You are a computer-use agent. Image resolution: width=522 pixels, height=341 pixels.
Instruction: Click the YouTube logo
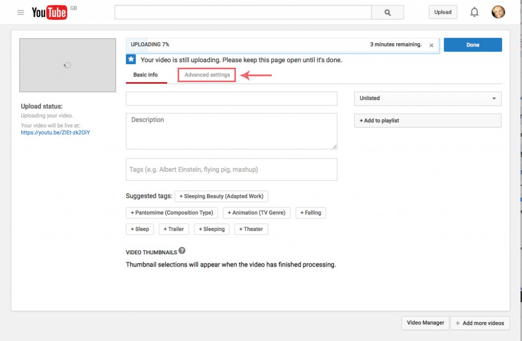[49, 12]
